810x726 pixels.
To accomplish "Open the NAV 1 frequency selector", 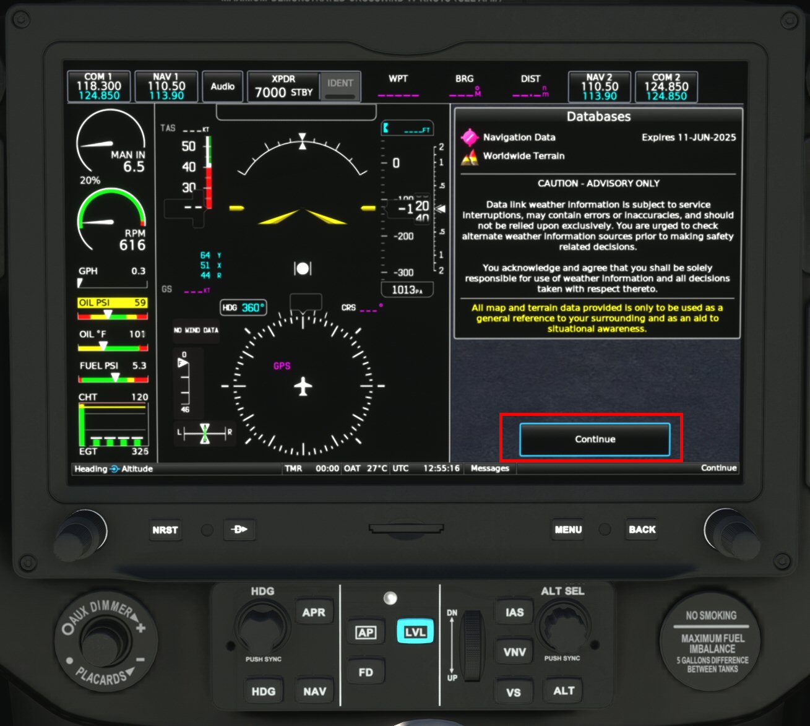I will point(166,87).
